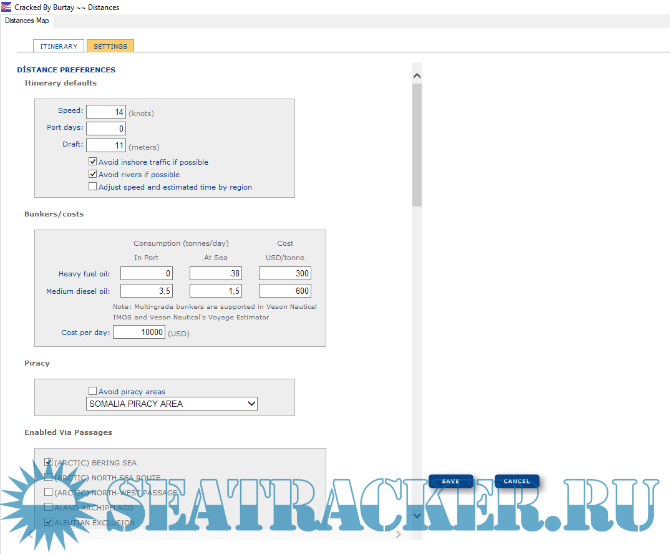Open the Distances Map tab
Image resolution: width=670 pixels, height=554 pixels.
[x=27, y=21]
